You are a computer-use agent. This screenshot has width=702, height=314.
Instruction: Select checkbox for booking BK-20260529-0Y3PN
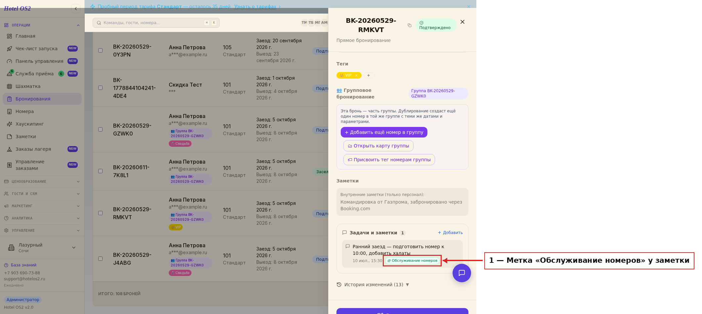click(x=100, y=51)
